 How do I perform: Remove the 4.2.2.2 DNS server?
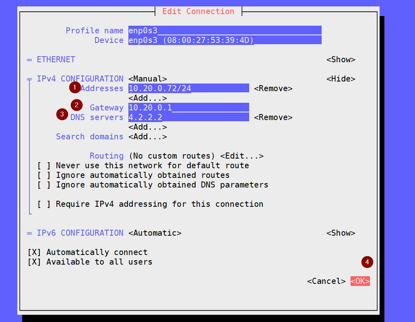273,117
